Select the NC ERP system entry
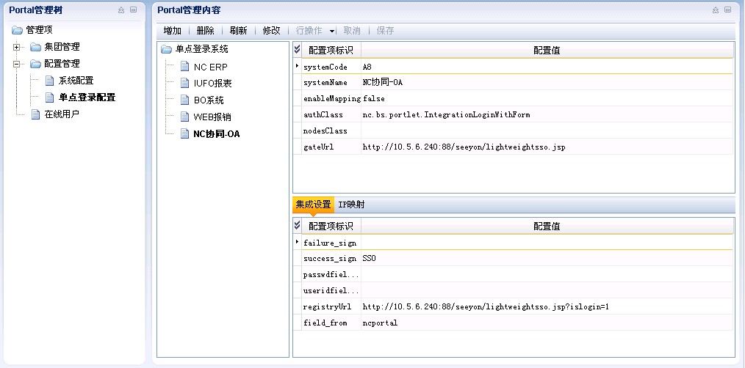 pyautogui.click(x=210, y=67)
